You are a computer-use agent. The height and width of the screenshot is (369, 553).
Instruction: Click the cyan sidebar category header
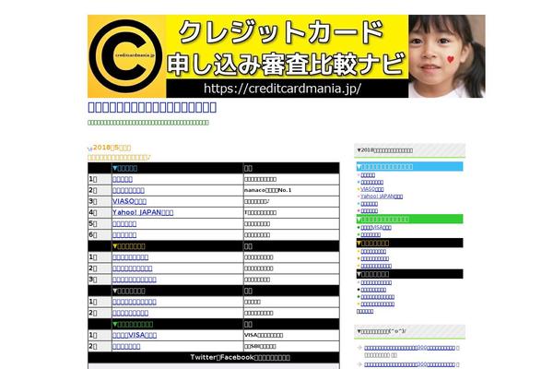(x=409, y=166)
